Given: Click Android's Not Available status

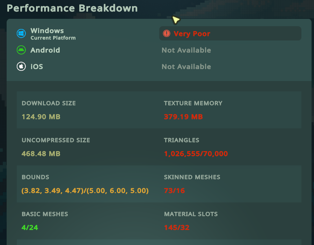Looking at the screenshot, I should pos(186,50).
